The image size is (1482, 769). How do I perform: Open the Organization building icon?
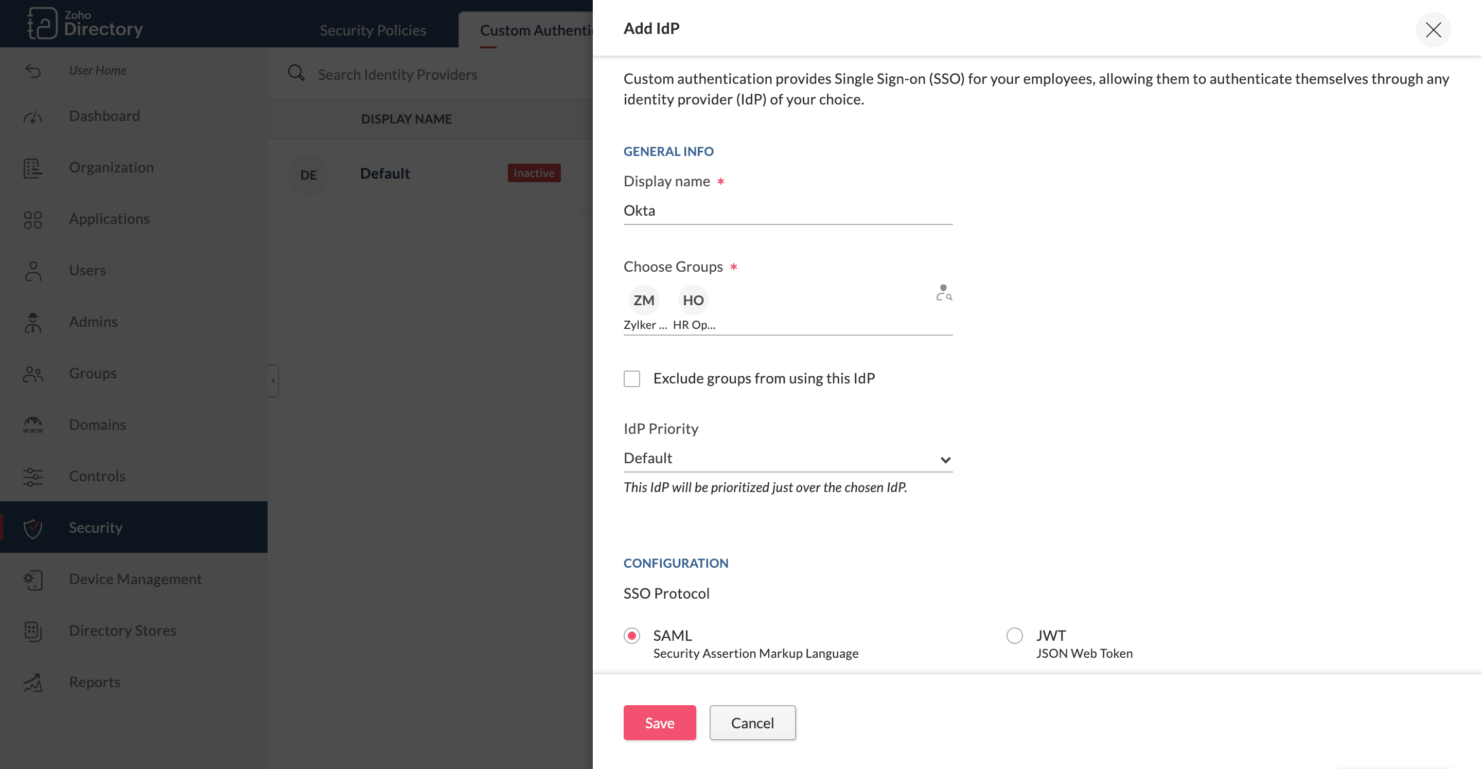33,168
